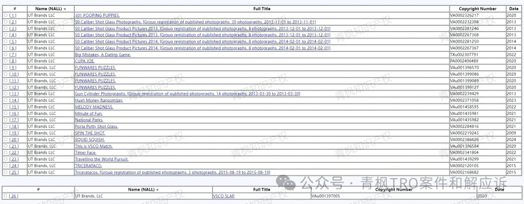Screen dimensions: 524x204
Task: Tick the checkbox for record 16
Action: [x=6, y=113]
